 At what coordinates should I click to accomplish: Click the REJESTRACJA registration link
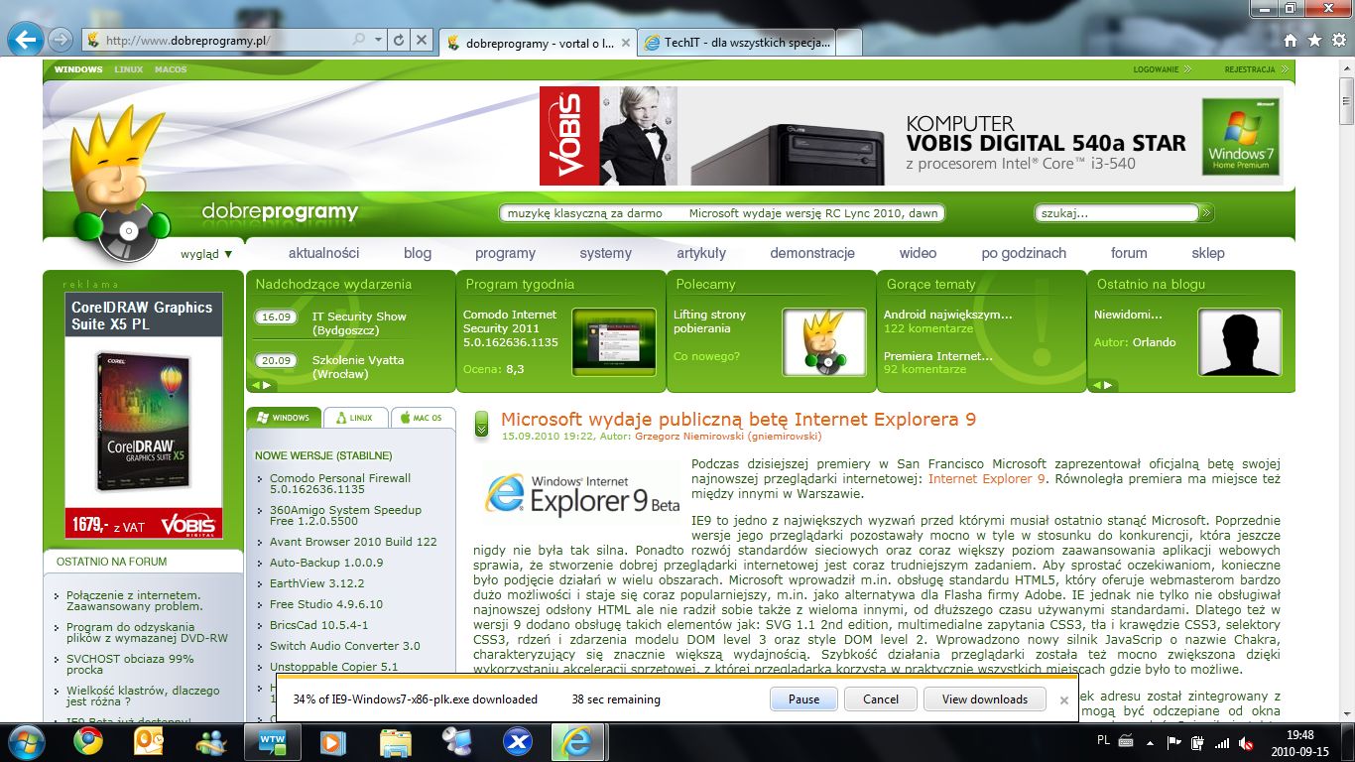[1256, 69]
